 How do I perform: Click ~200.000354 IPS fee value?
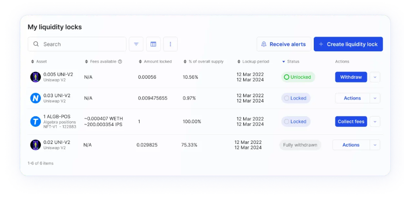click(103, 124)
